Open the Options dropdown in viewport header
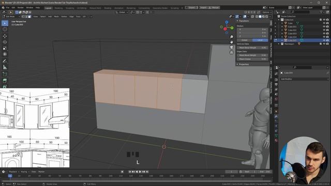This screenshot has width=331, height=186. click(x=267, y=12)
